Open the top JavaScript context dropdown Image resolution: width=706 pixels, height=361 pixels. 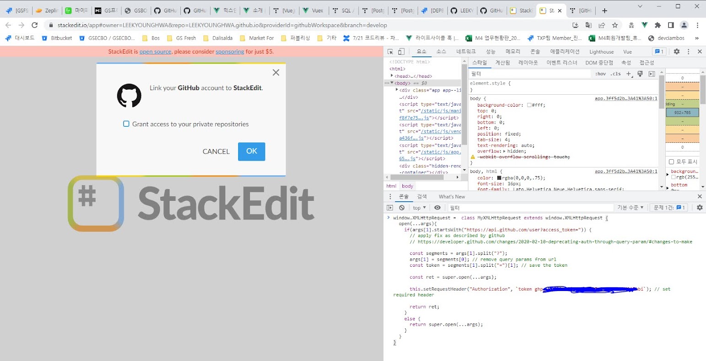[419, 208]
